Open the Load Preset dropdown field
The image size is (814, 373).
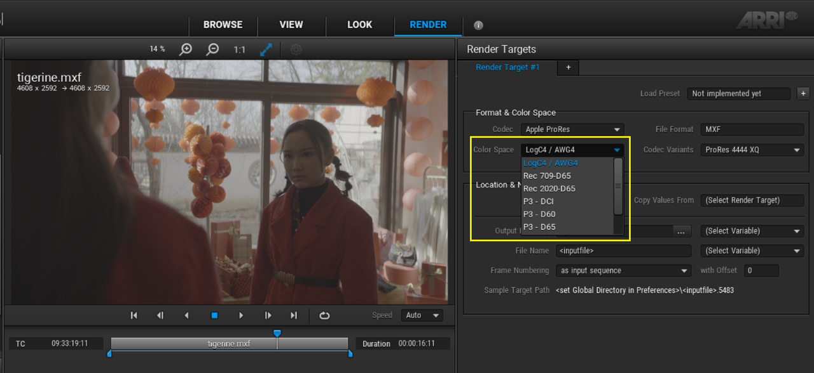tap(738, 93)
